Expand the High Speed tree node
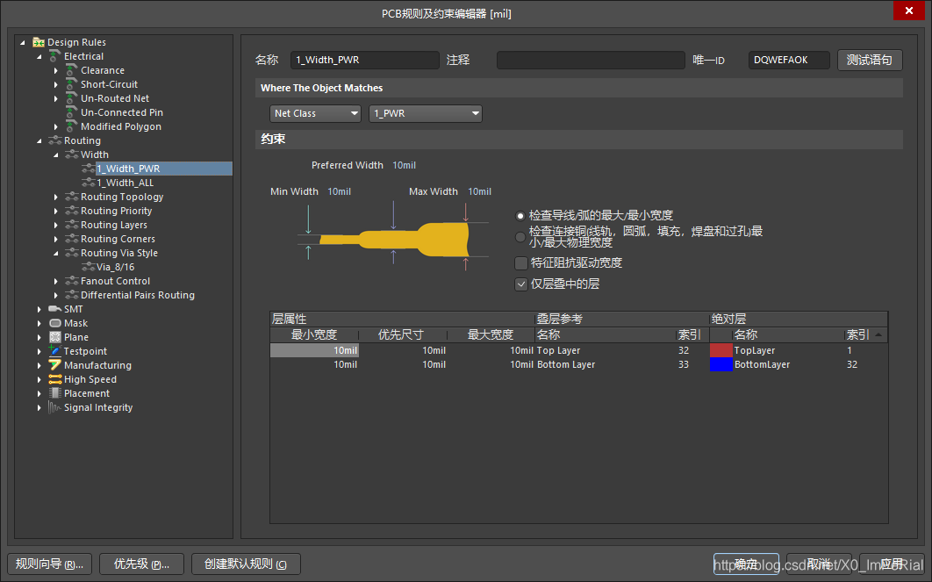932x582 pixels. point(39,379)
